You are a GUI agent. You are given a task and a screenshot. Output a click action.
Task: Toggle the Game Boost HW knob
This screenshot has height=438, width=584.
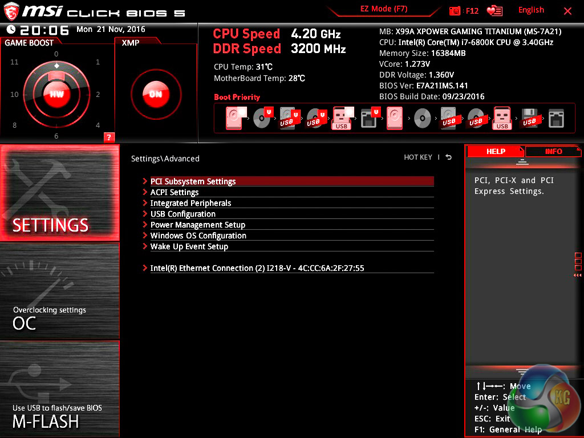tap(56, 94)
